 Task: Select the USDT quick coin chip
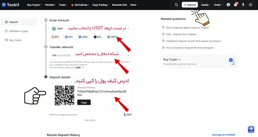112,37
